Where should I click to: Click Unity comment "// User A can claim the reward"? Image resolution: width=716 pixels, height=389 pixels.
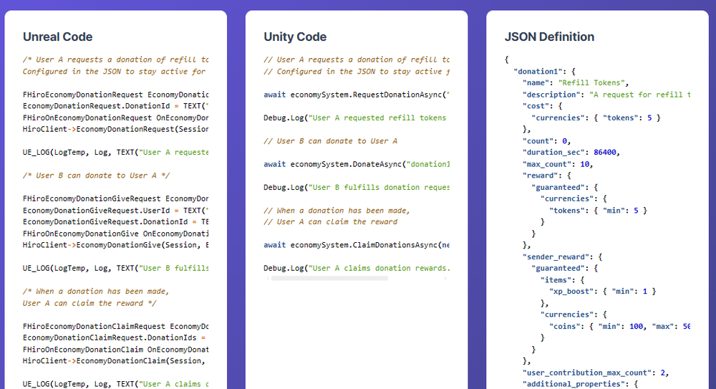[x=331, y=221]
